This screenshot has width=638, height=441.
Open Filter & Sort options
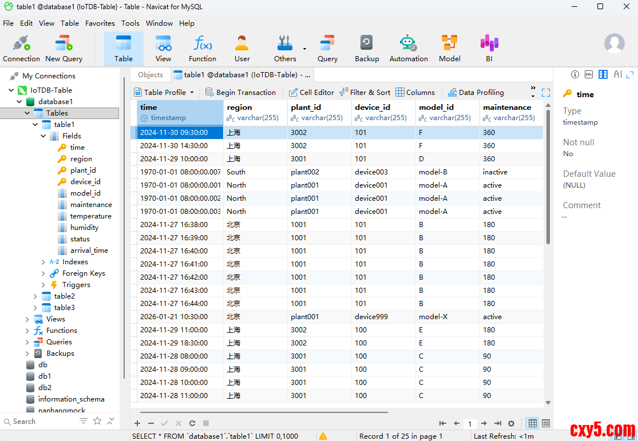coord(364,92)
